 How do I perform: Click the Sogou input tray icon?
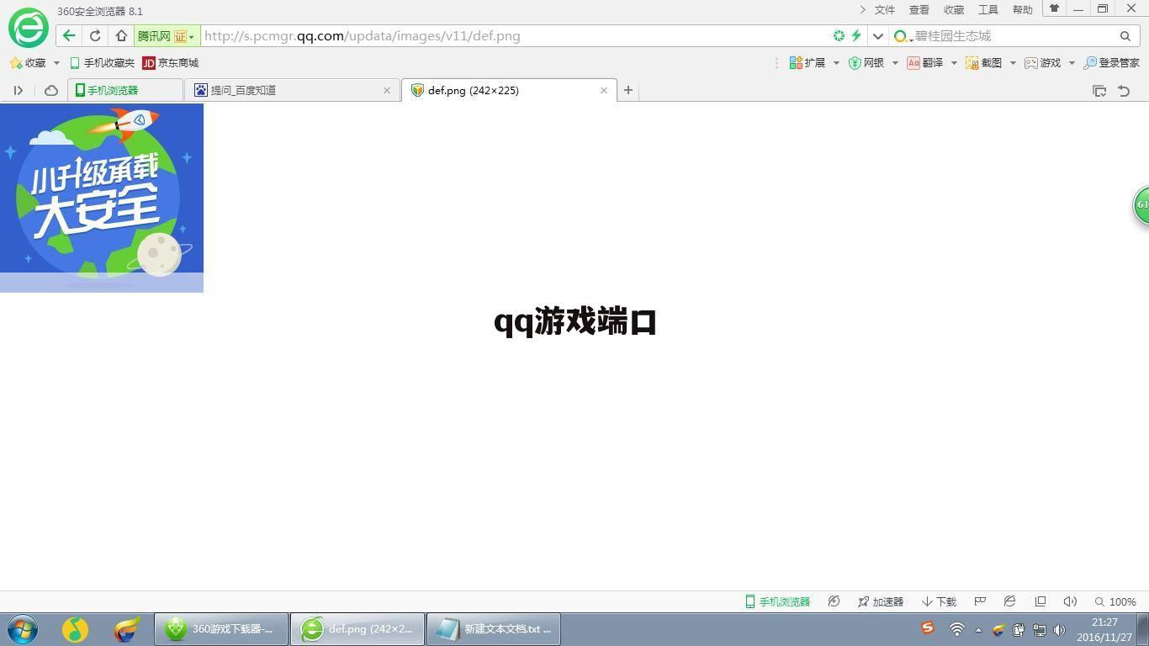(928, 628)
